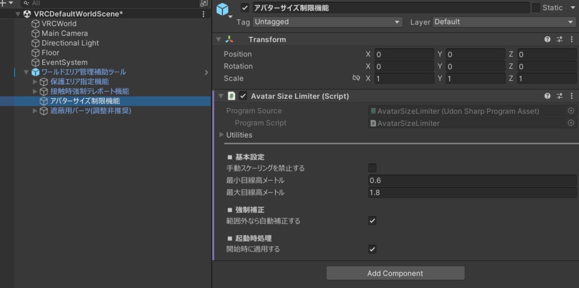Screen dimensions: 579x288
Task: Click the object picker for Program Source
Action: point(571,111)
